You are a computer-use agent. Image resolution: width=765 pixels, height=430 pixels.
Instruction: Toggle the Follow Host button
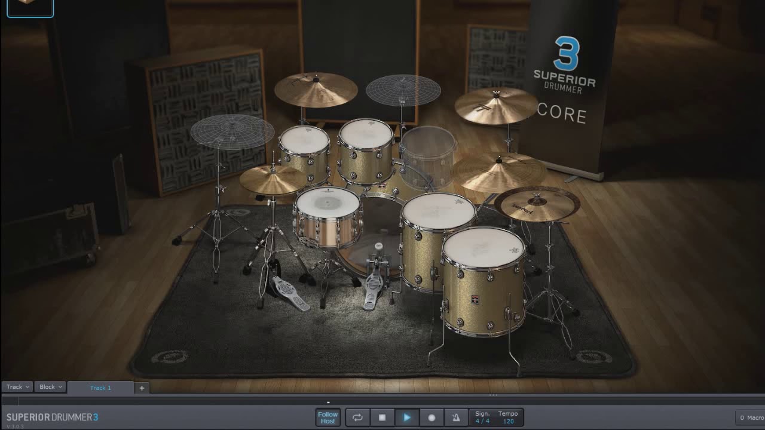[328, 417]
